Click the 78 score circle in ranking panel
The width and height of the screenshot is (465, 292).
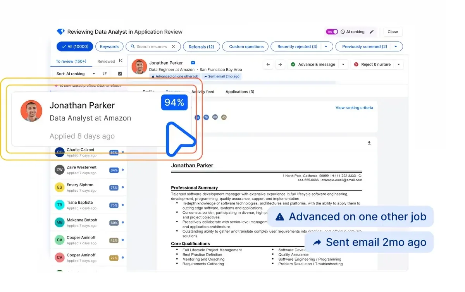(x=206, y=117)
